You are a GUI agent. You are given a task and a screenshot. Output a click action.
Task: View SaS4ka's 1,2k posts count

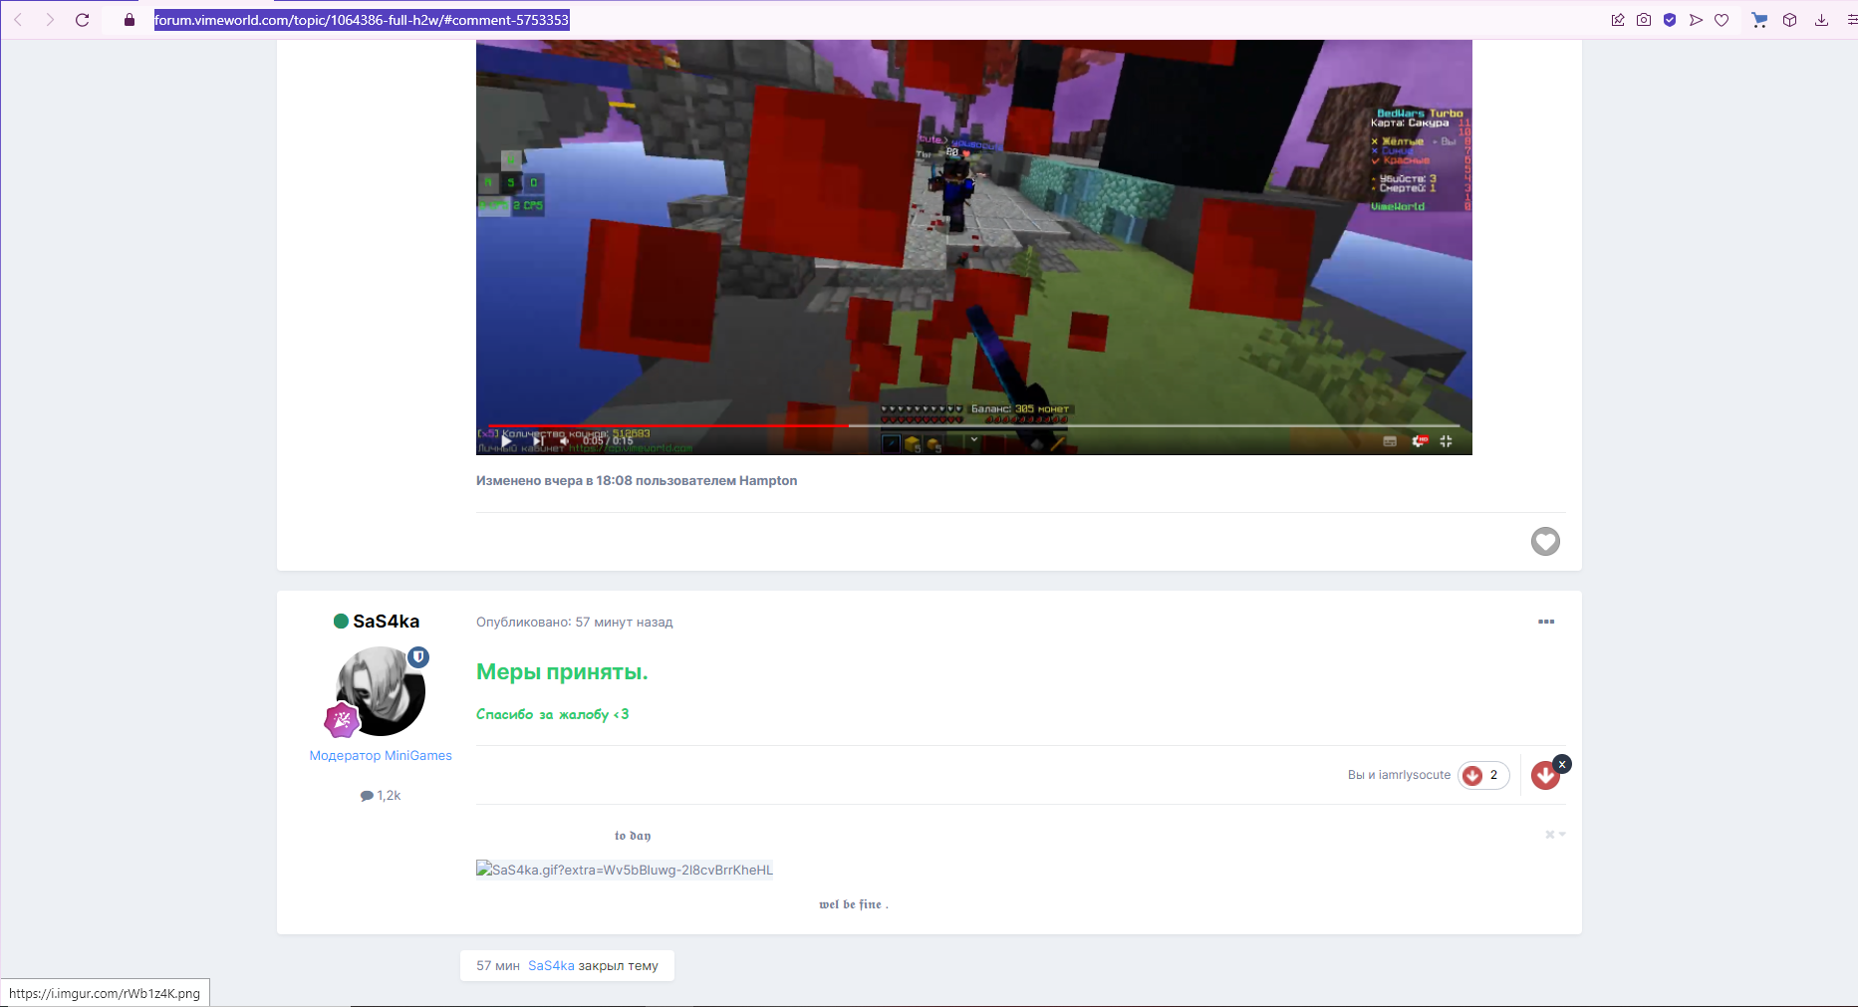[x=381, y=796]
